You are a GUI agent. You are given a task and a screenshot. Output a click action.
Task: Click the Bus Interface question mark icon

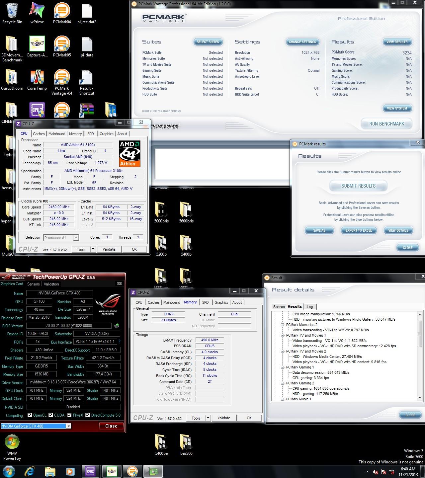(119, 342)
